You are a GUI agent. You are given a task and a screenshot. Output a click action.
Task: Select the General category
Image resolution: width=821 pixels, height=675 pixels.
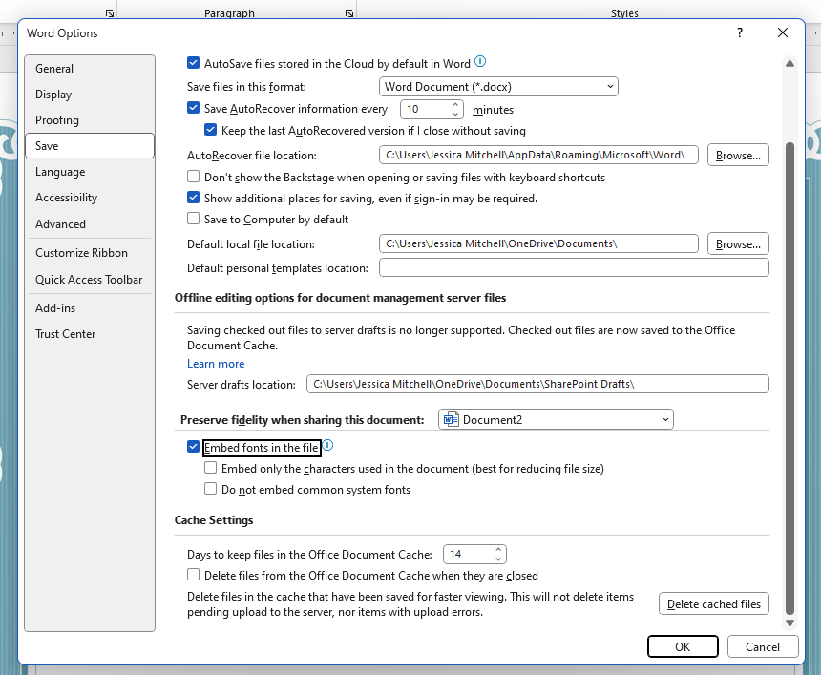(x=90, y=69)
